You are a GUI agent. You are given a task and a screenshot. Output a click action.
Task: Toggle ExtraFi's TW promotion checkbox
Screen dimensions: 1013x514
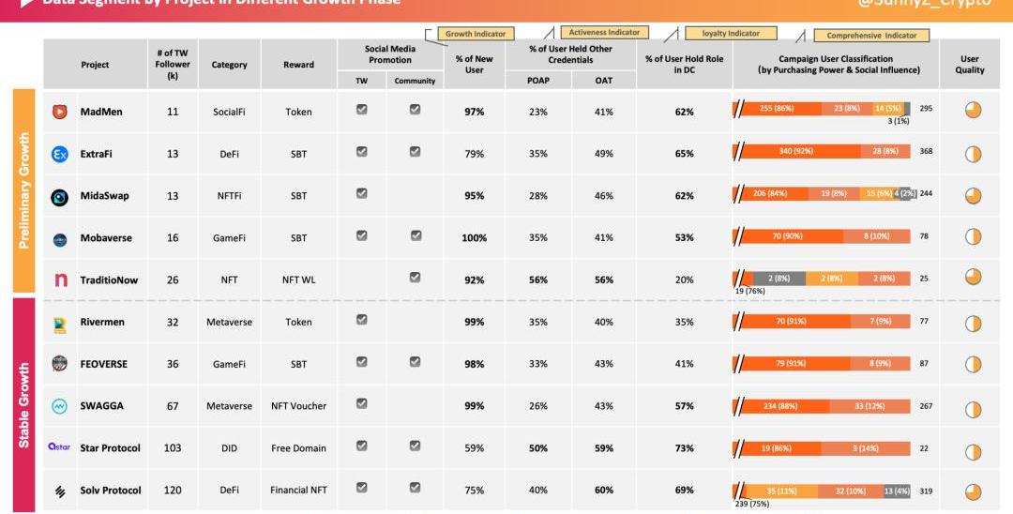point(362,151)
